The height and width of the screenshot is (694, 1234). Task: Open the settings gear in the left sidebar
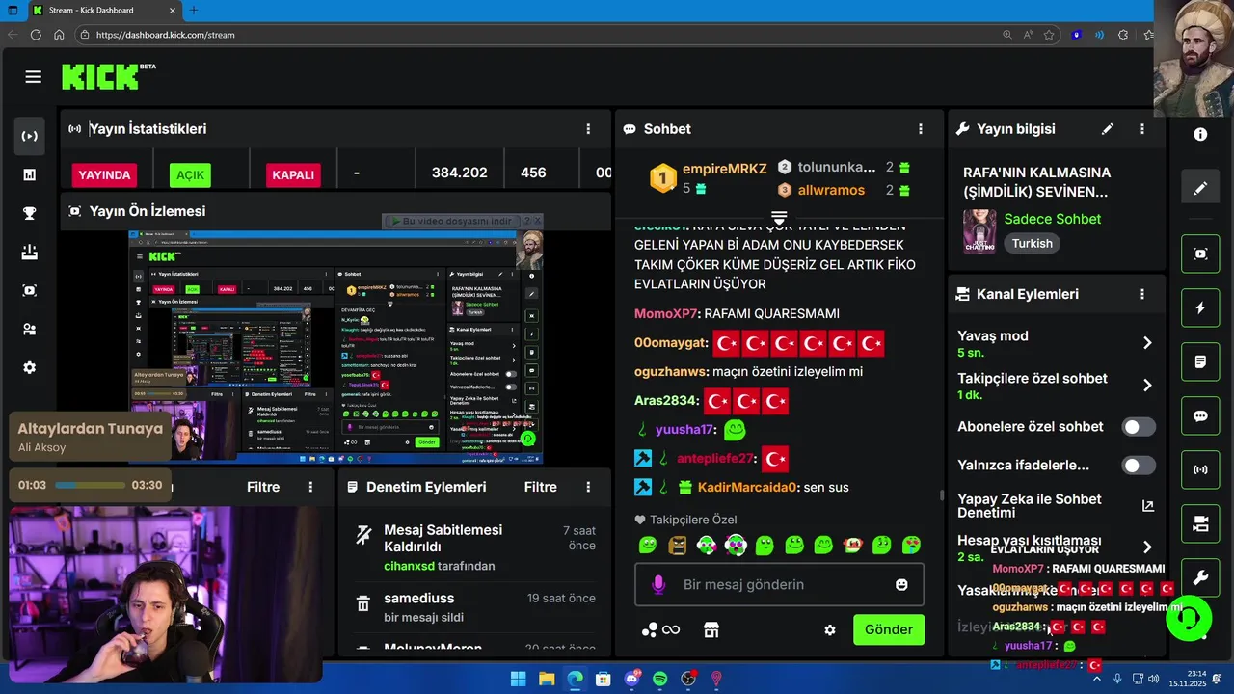pos(30,367)
